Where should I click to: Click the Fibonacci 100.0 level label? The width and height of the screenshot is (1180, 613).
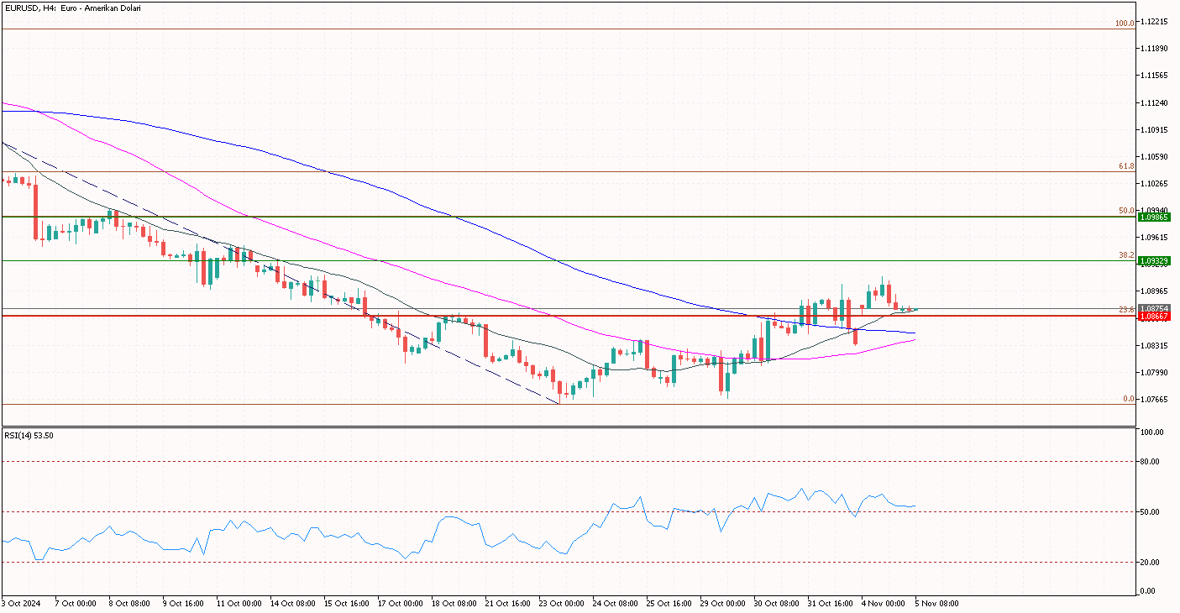click(1125, 24)
